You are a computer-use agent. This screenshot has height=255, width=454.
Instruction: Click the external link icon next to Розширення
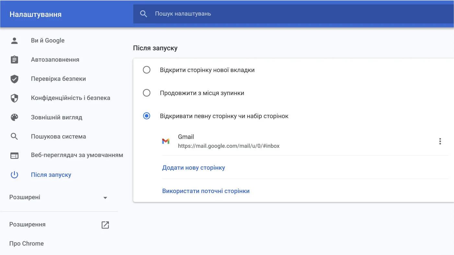click(105, 225)
